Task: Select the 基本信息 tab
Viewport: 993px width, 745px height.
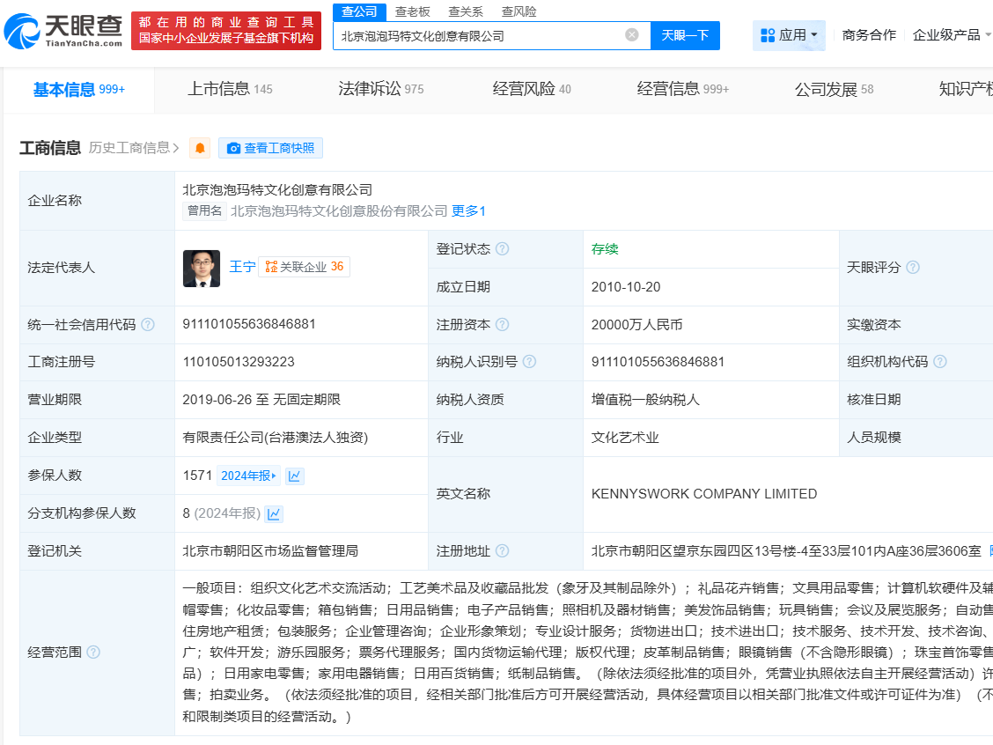Action: click(x=79, y=90)
